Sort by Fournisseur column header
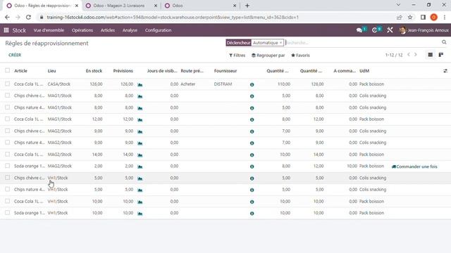 pyautogui.click(x=225, y=70)
